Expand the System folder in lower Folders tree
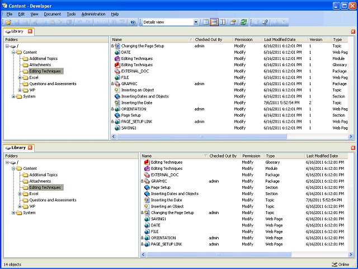Screen dimensions: 358x269 click(13, 213)
